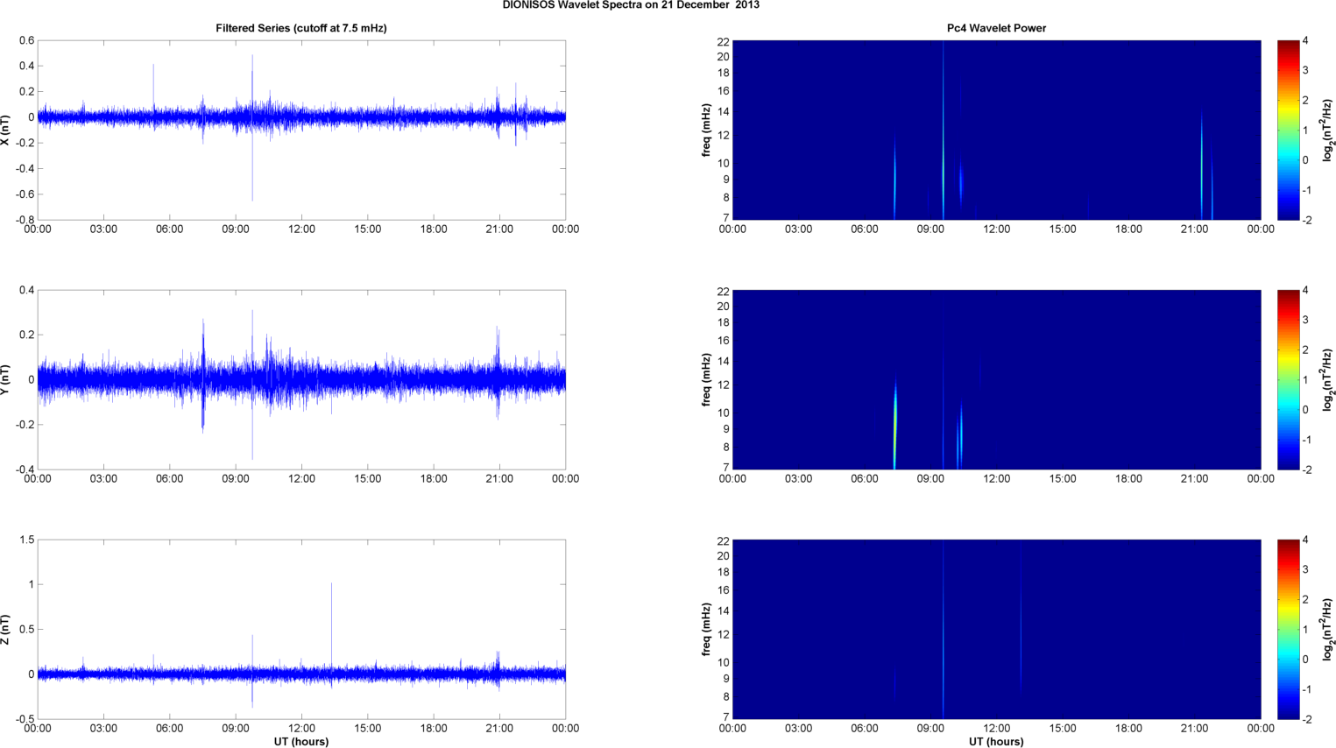Click the "X (nT)" axis label

pos(6,130)
